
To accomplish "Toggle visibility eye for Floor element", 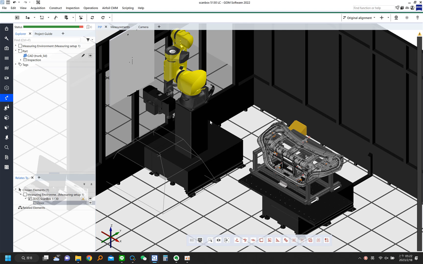I will tap(90, 203).
